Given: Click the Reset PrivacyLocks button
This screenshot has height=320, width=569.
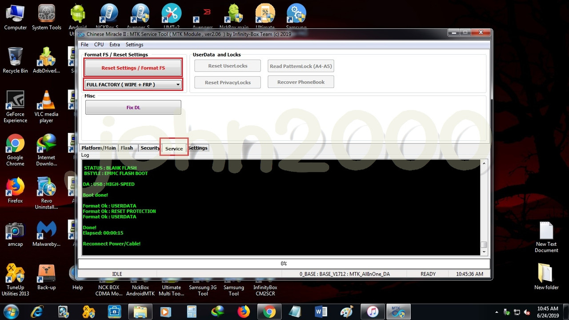Looking at the screenshot, I should (x=228, y=82).
